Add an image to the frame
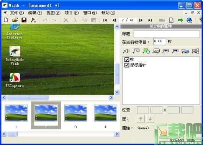The height and width of the screenshot is (145, 203). [x=136, y=51]
